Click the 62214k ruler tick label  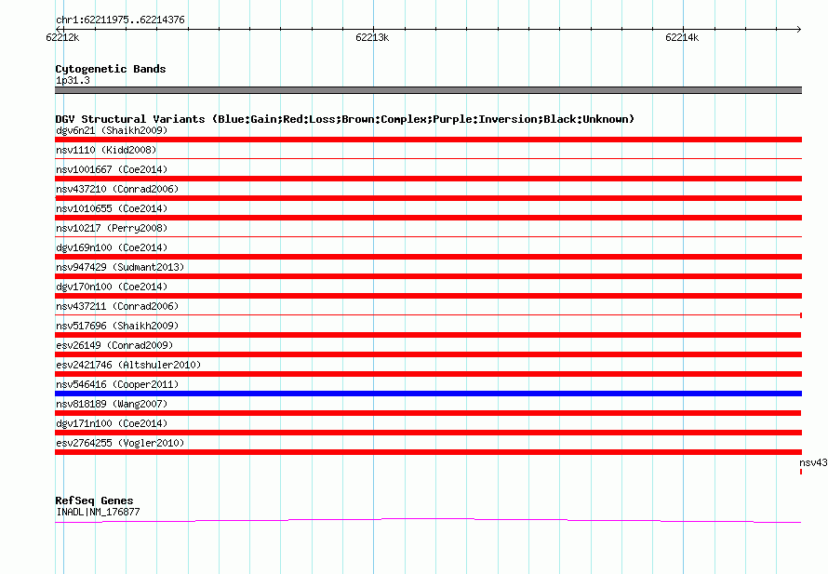[682, 37]
